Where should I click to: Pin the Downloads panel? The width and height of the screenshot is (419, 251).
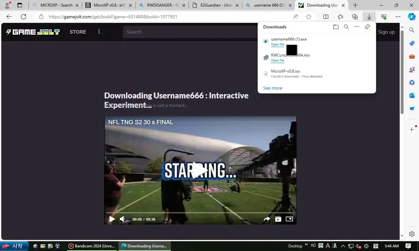(367, 27)
